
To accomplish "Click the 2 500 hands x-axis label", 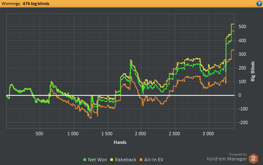I will 174,134.
